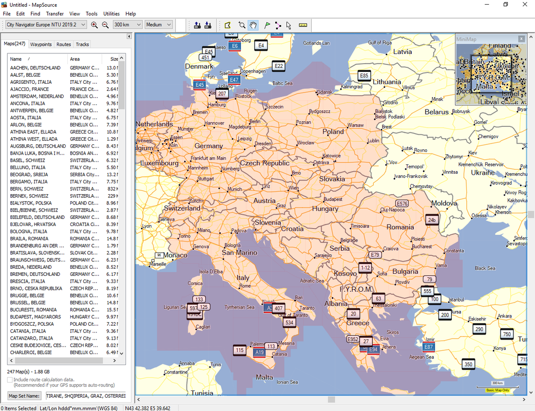The height and width of the screenshot is (411, 535).
Task: Click the E85 road sign near Lithuania
Action: click(x=364, y=76)
